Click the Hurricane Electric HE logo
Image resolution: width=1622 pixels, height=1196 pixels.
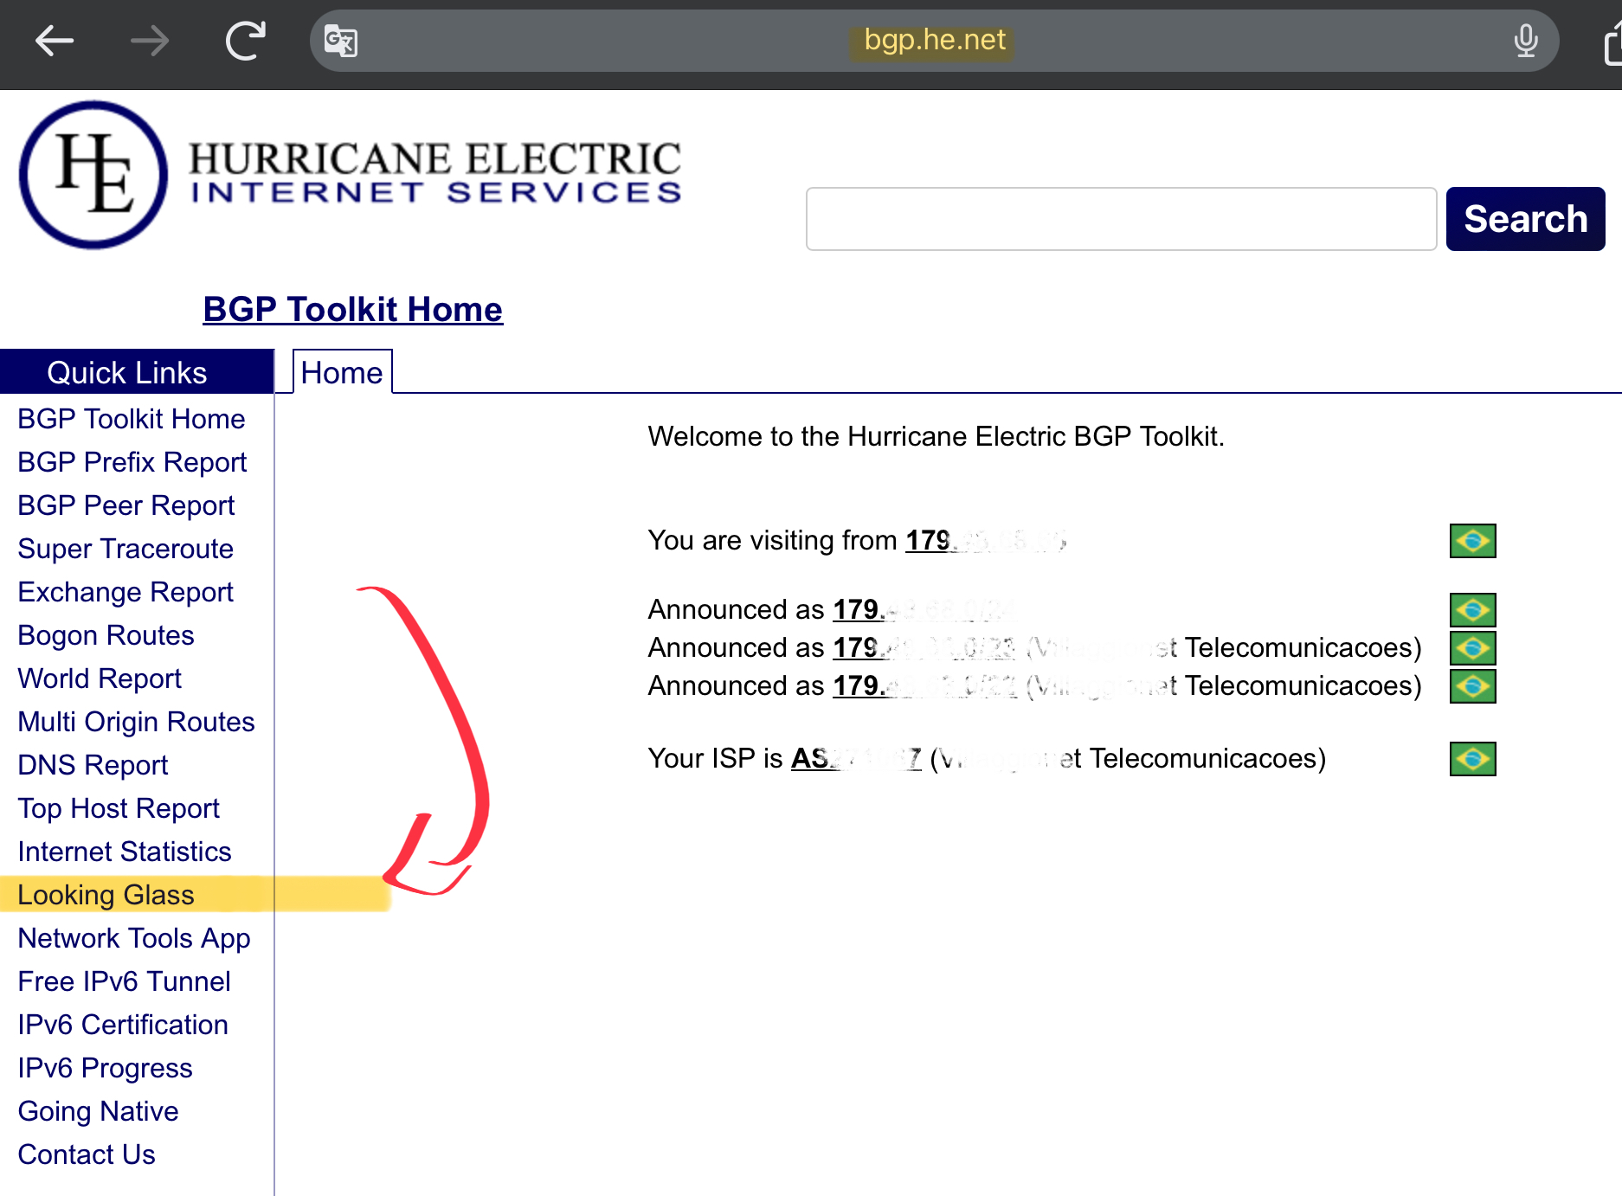point(93,176)
